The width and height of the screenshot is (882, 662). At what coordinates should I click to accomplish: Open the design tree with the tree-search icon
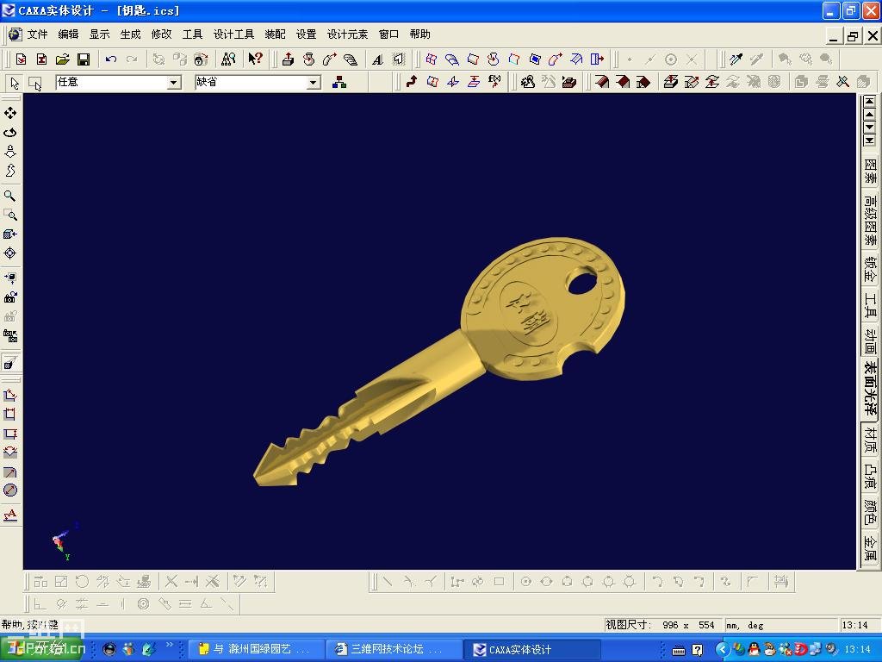click(x=228, y=59)
